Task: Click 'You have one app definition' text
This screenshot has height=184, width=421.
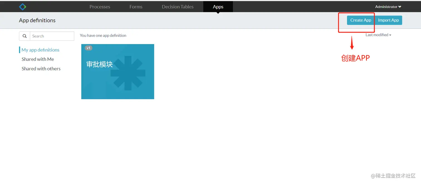Action: click(103, 35)
